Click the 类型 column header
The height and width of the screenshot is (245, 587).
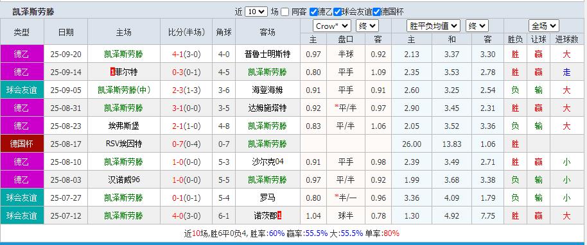(22, 32)
